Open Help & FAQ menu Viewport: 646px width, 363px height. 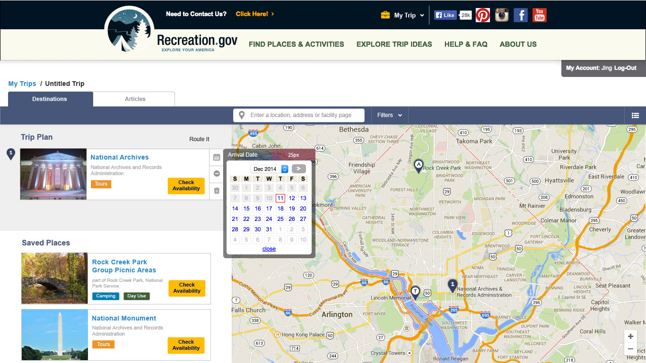466,44
